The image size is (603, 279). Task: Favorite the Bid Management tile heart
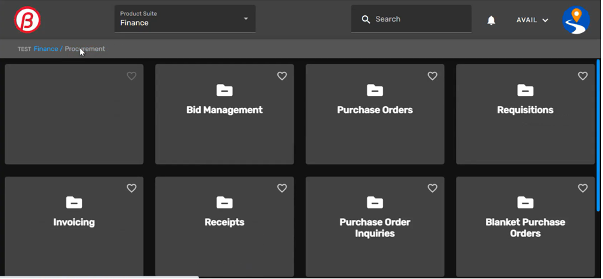(x=282, y=76)
